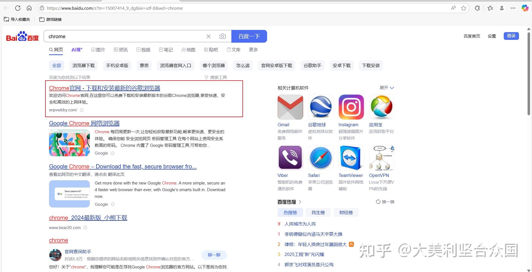Select the 谷歌助手 filter chip
532x272 pixels.
313,66
